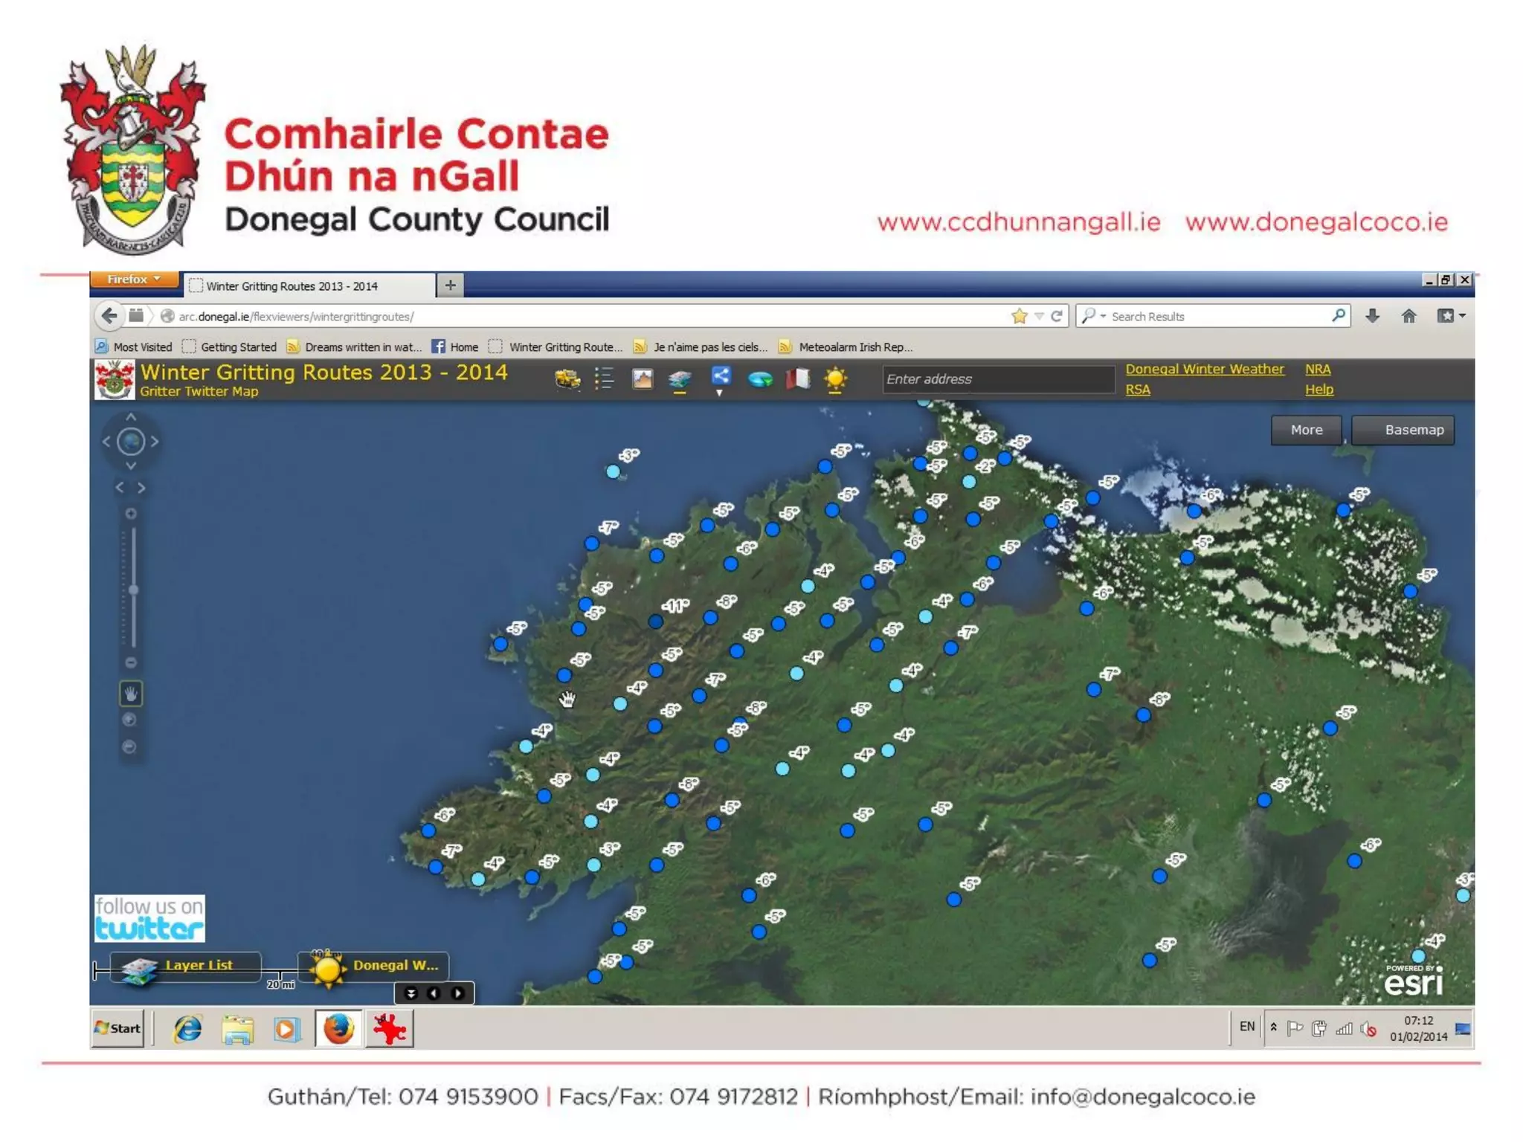The height and width of the screenshot is (1142, 1523).
Task: Click the Enter address search field
Action: click(997, 379)
